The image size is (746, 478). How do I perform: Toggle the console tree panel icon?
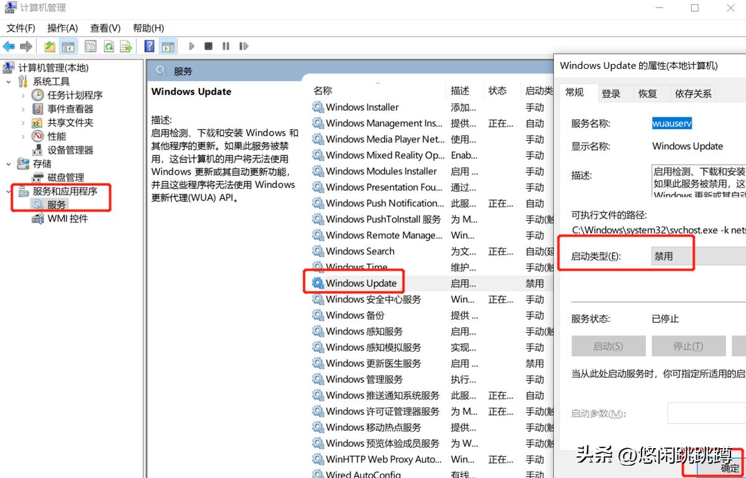[x=68, y=45]
